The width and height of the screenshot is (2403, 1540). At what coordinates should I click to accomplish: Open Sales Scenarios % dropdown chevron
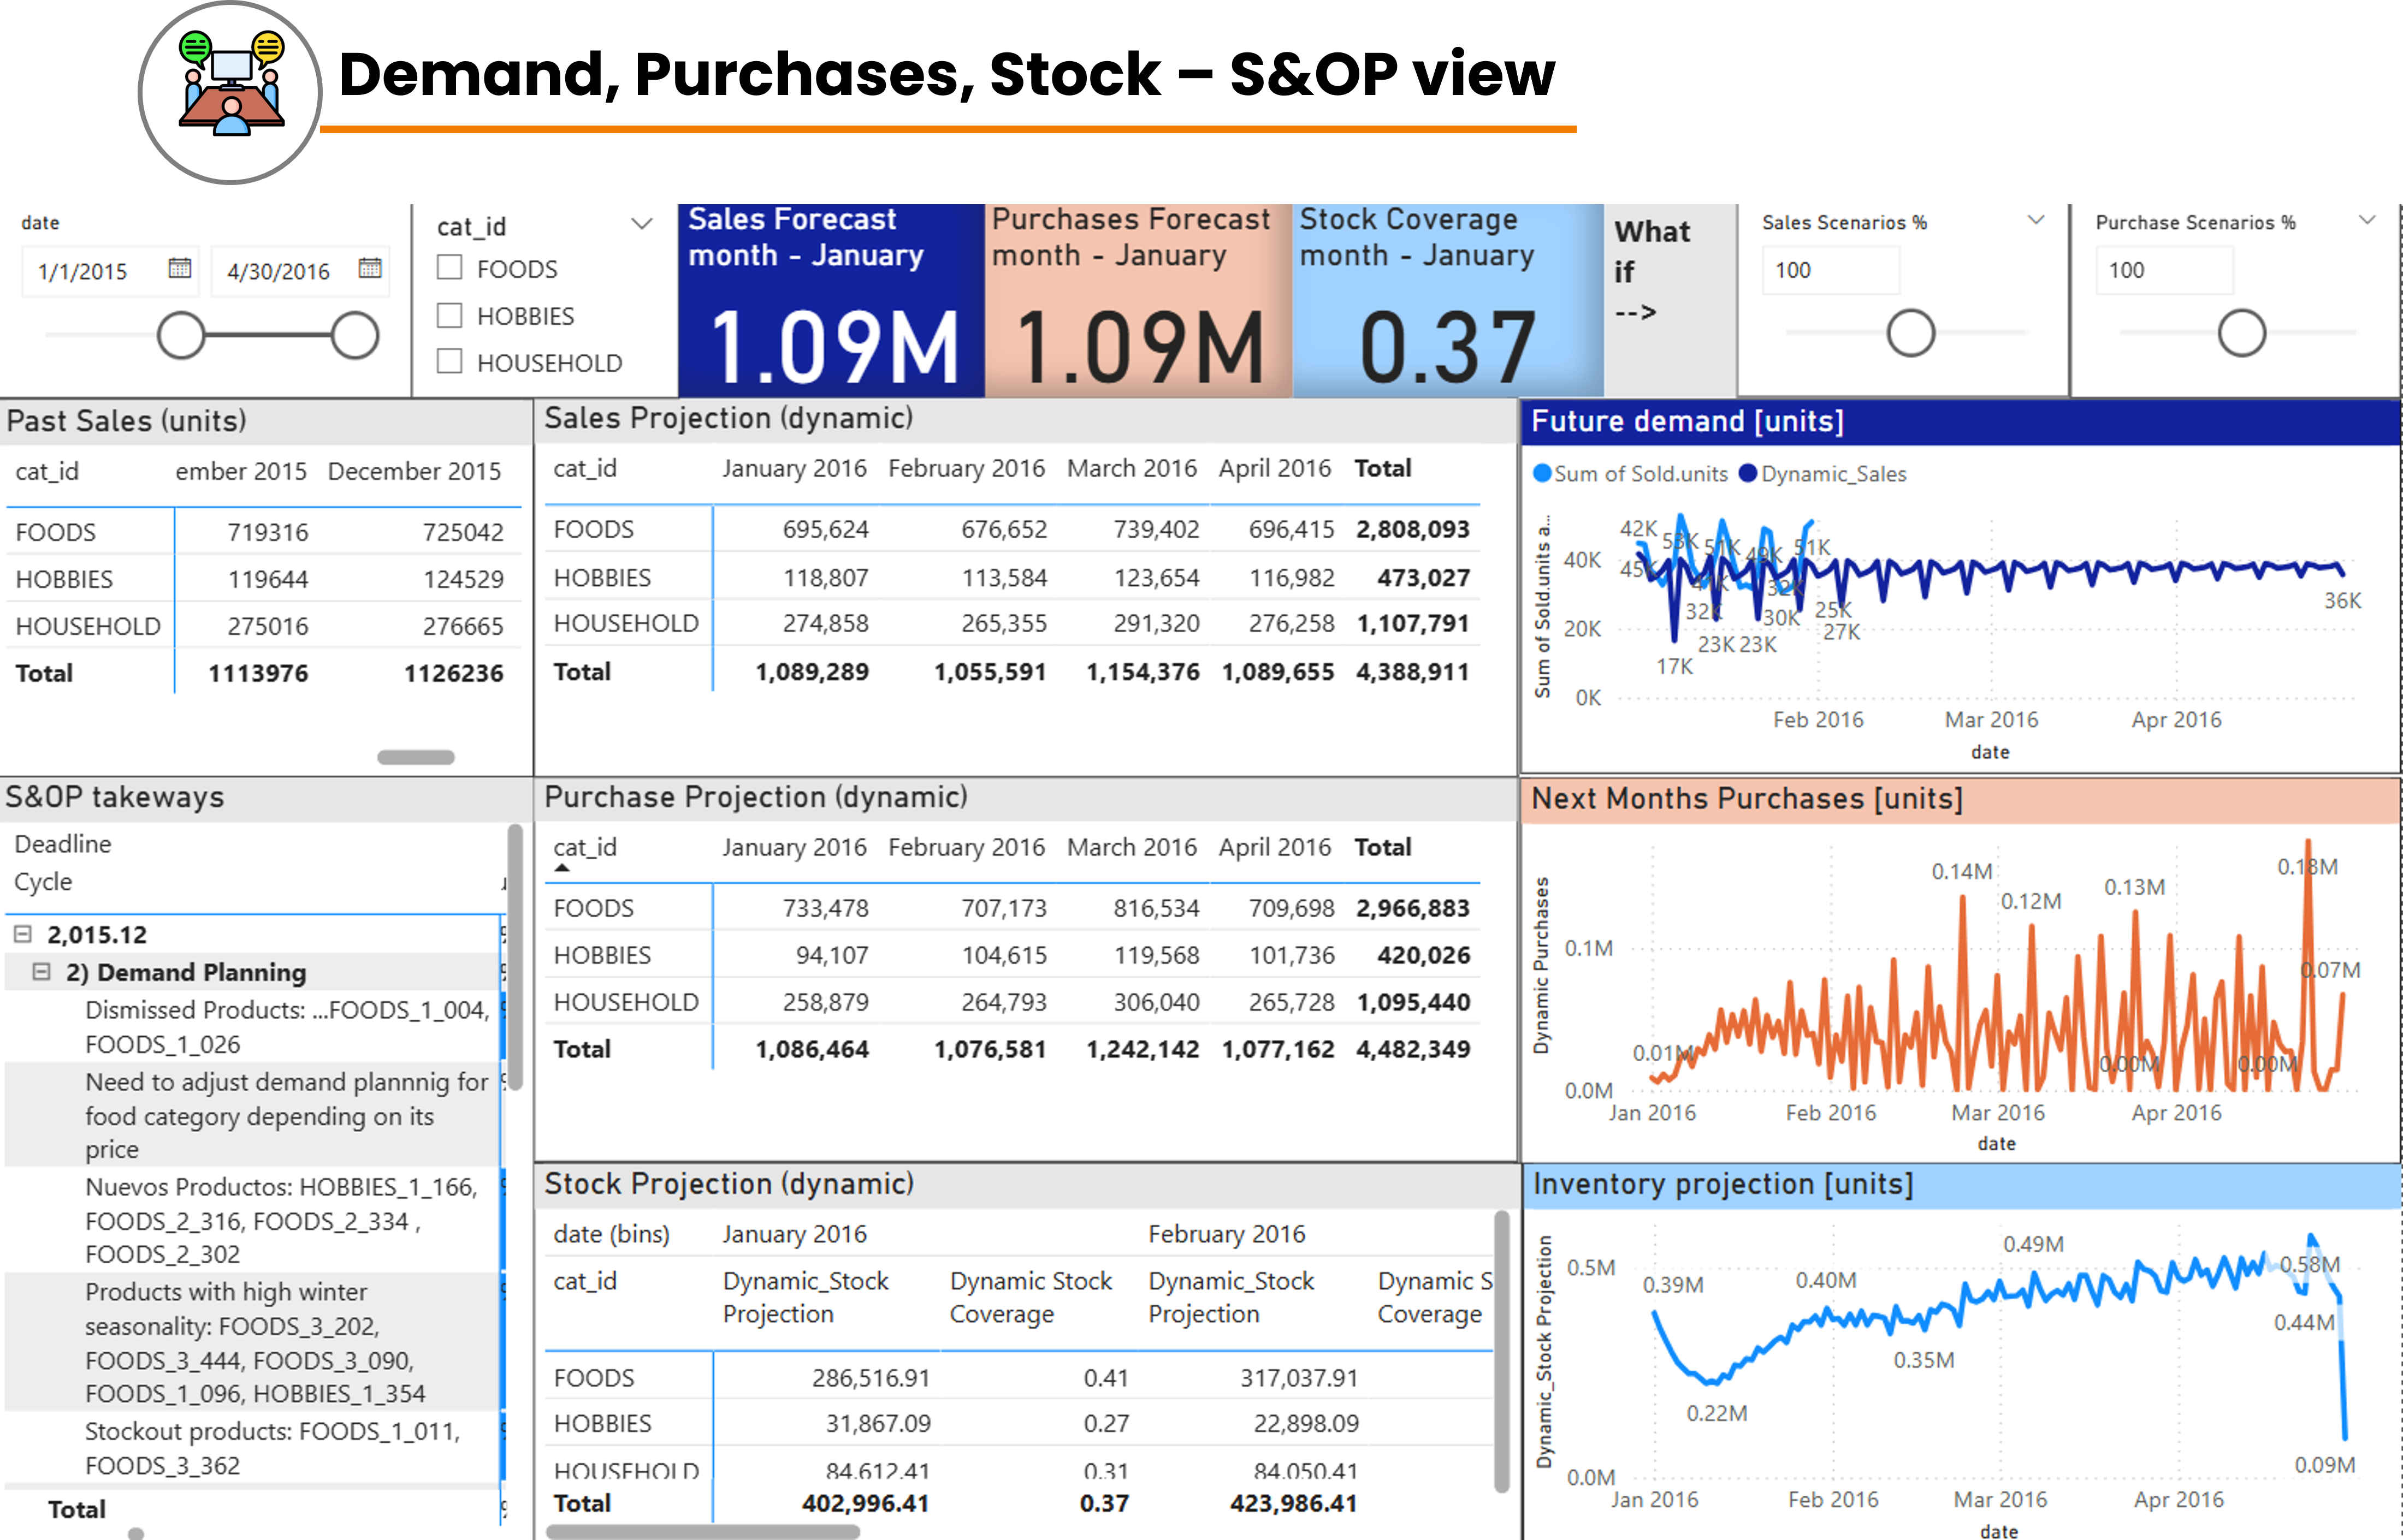pyautogui.click(x=2035, y=220)
